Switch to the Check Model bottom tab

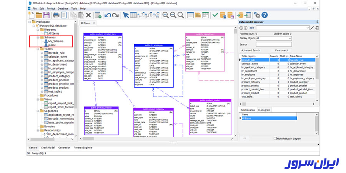pos(48,148)
